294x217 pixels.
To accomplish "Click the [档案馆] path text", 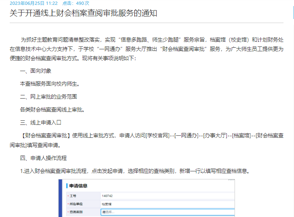I will [x=241, y=135].
